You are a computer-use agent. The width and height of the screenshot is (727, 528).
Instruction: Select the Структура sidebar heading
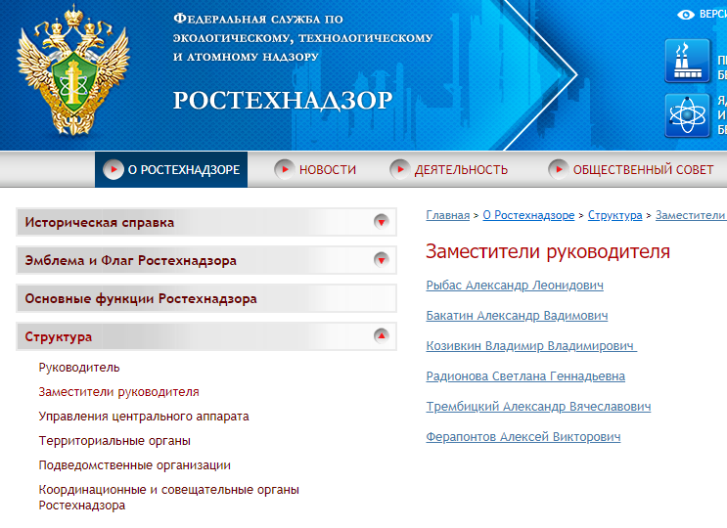tap(59, 336)
